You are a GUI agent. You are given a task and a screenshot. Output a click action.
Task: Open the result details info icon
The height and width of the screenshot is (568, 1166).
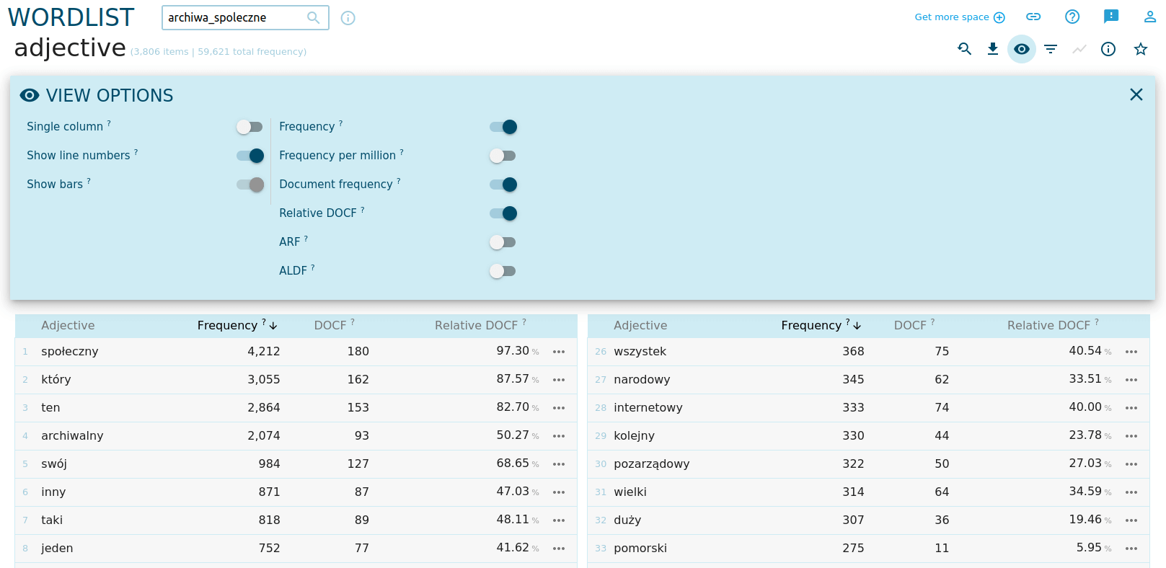click(1108, 49)
